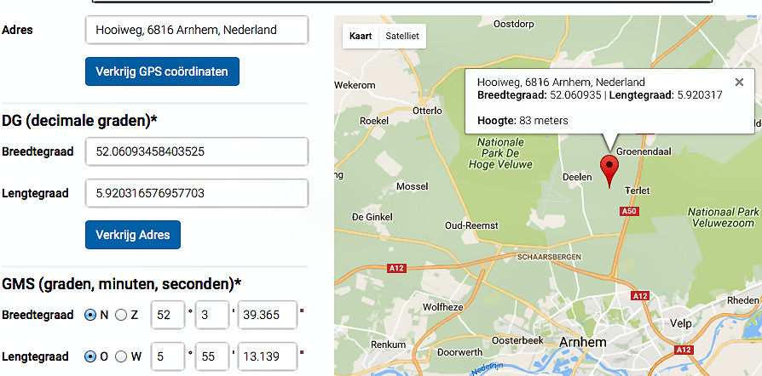
Task: Click the A12 shield south of Velp
Action: [x=684, y=350]
